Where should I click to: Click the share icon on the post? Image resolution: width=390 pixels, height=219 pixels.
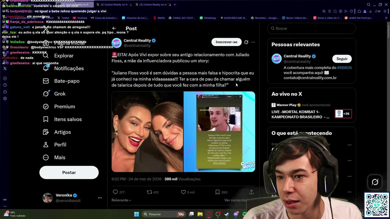pyautogui.click(x=251, y=192)
